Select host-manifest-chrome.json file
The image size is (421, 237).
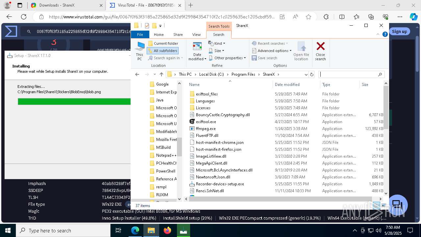pyautogui.click(x=220, y=143)
